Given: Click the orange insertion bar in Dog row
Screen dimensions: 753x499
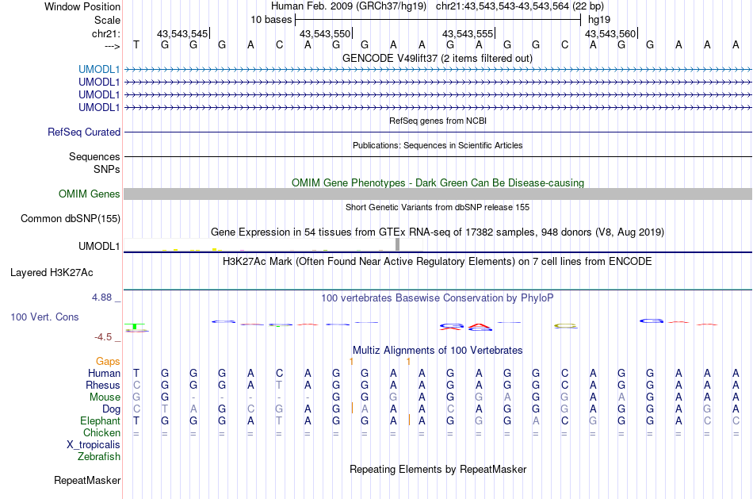Looking at the screenshot, I should 352,409.
